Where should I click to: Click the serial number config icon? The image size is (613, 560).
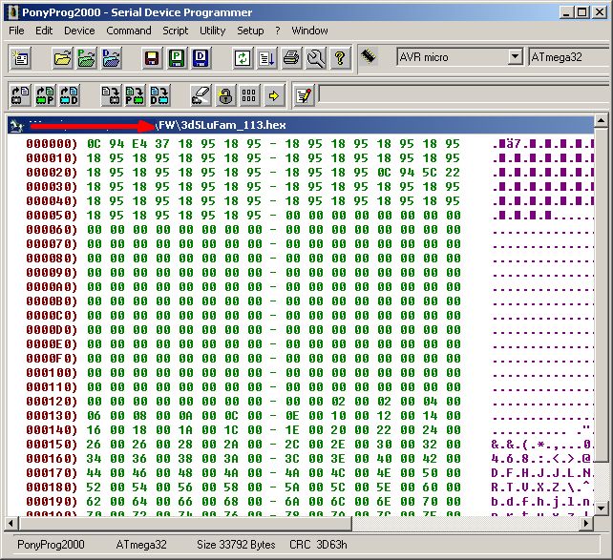[249, 95]
